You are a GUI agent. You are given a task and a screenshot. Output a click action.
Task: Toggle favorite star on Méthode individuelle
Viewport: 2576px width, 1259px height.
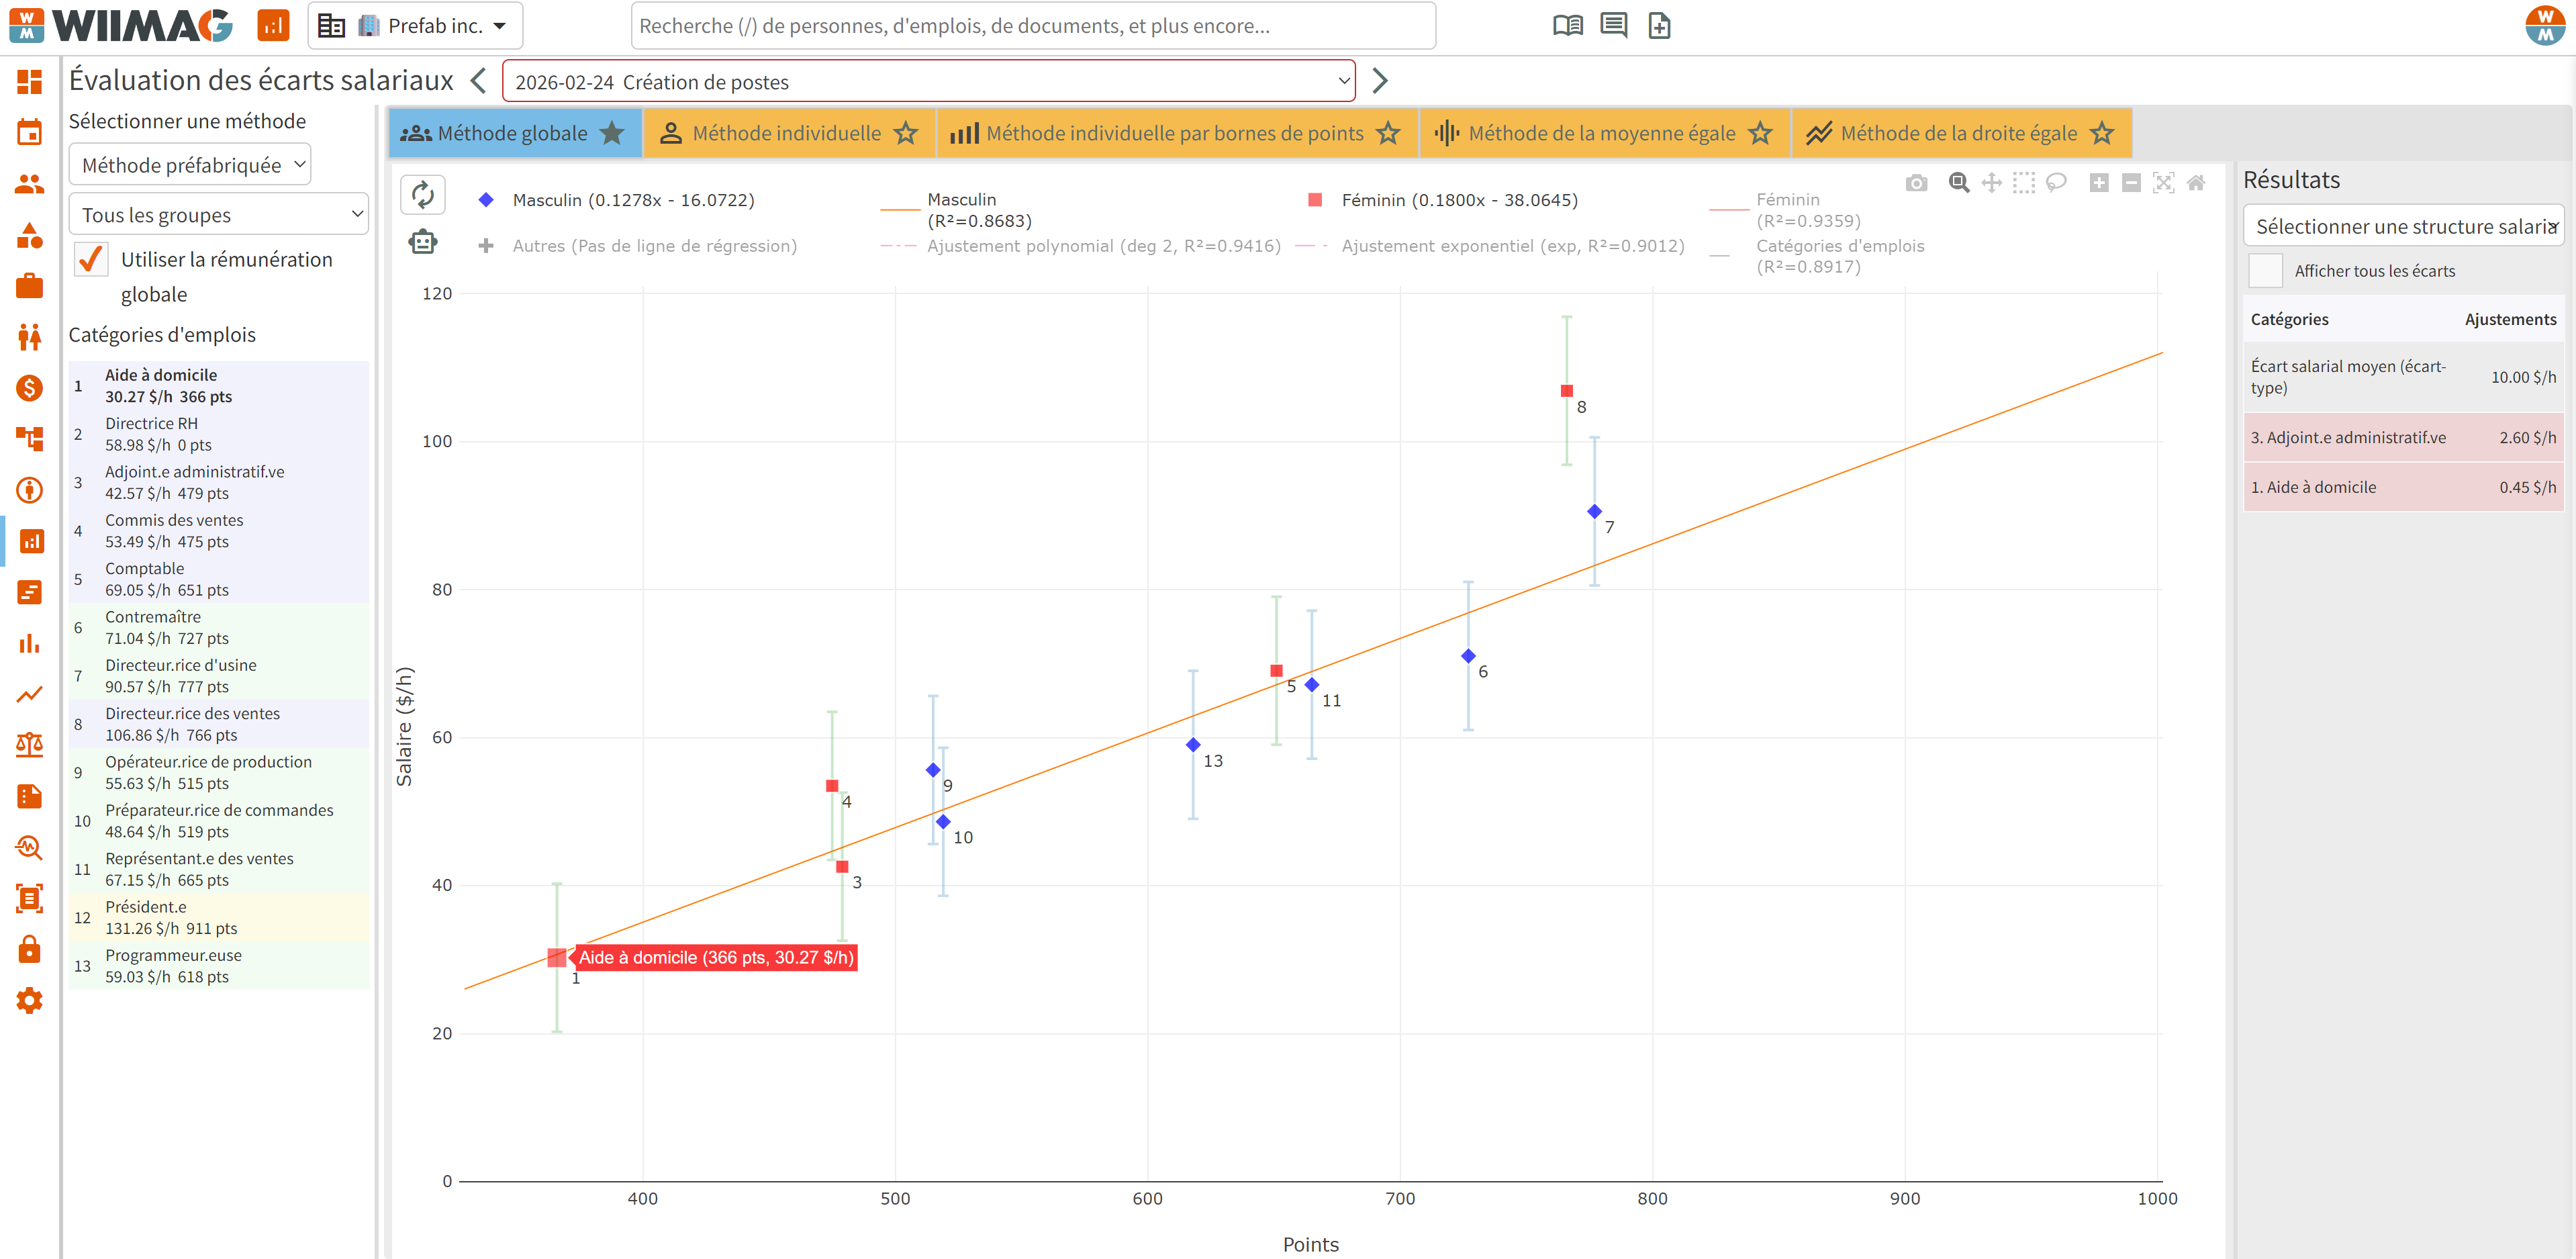(x=906, y=133)
